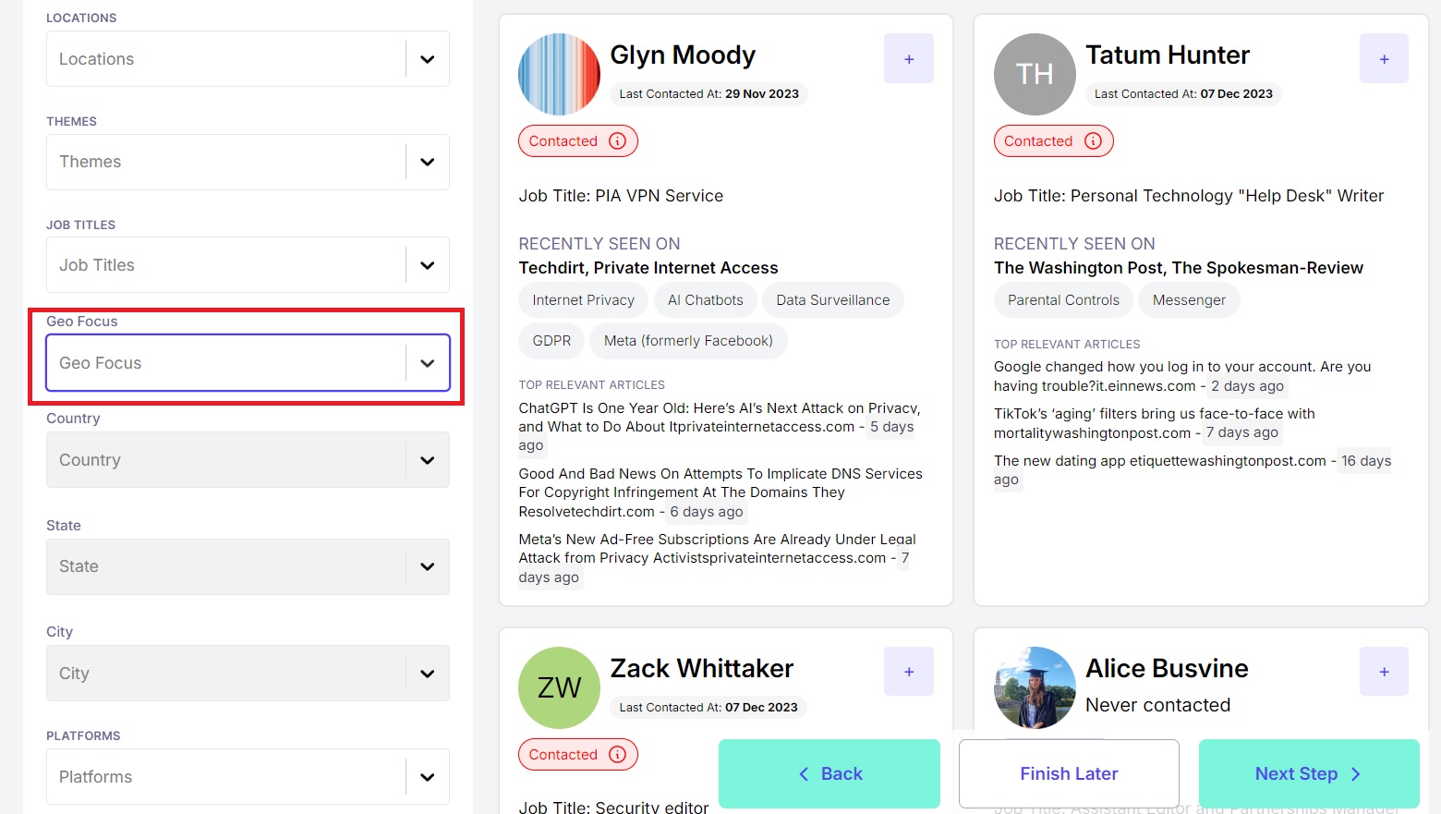Add Tatum Hunter with plus icon
The height and width of the screenshot is (814, 1441).
[1384, 58]
